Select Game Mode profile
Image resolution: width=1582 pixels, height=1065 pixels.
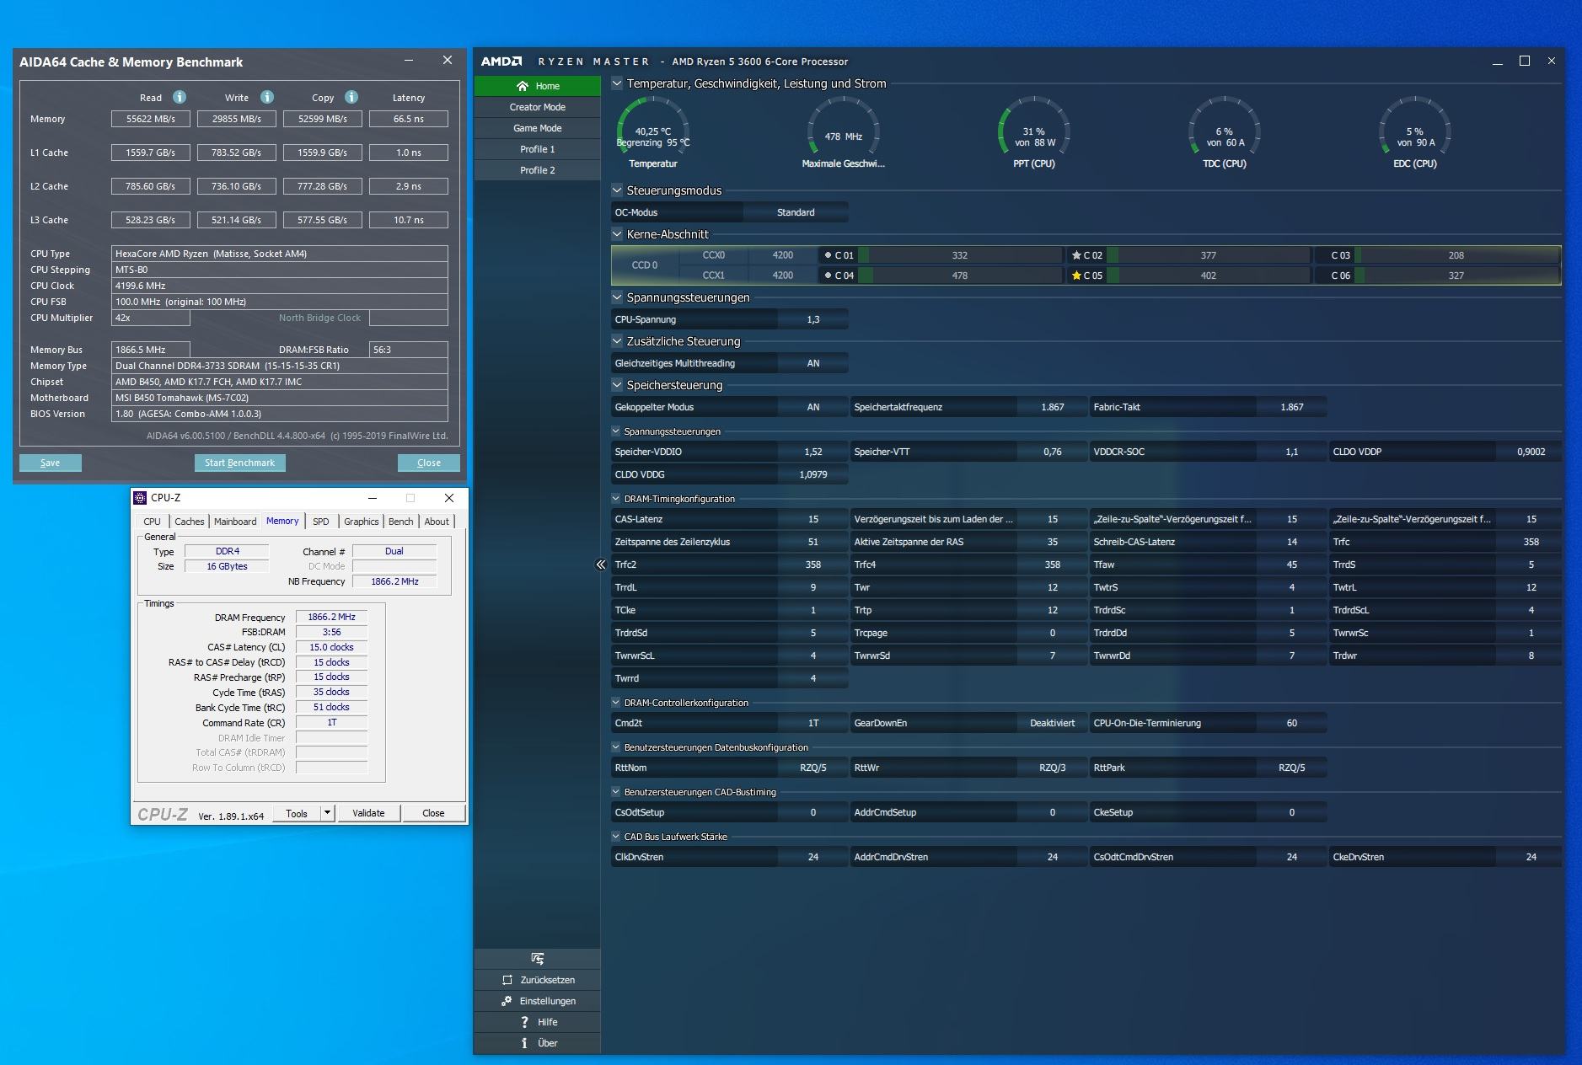pyautogui.click(x=538, y=128)
